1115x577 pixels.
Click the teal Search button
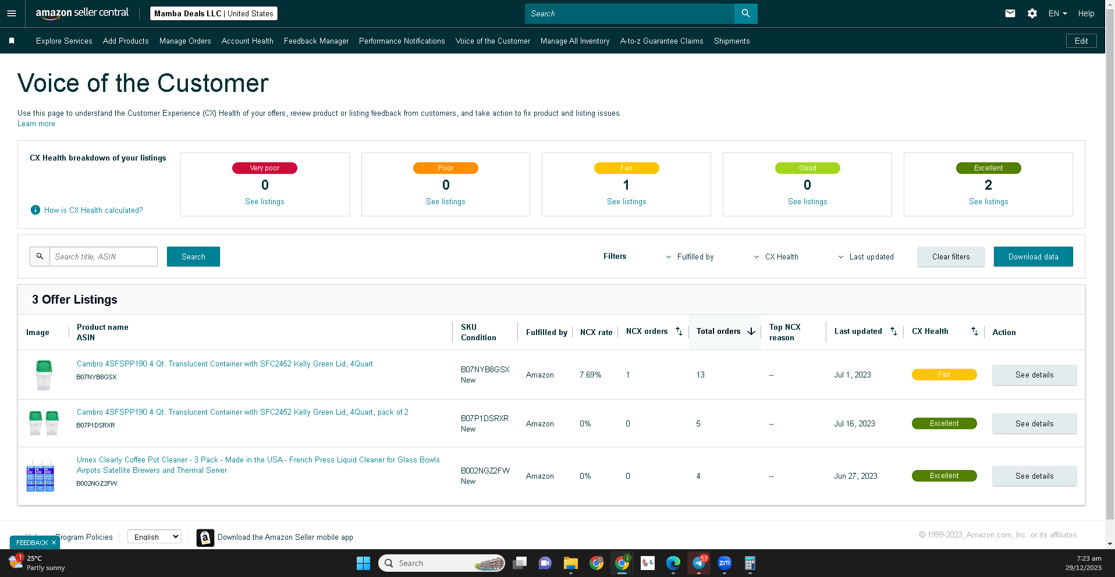[x=193, y=257]
